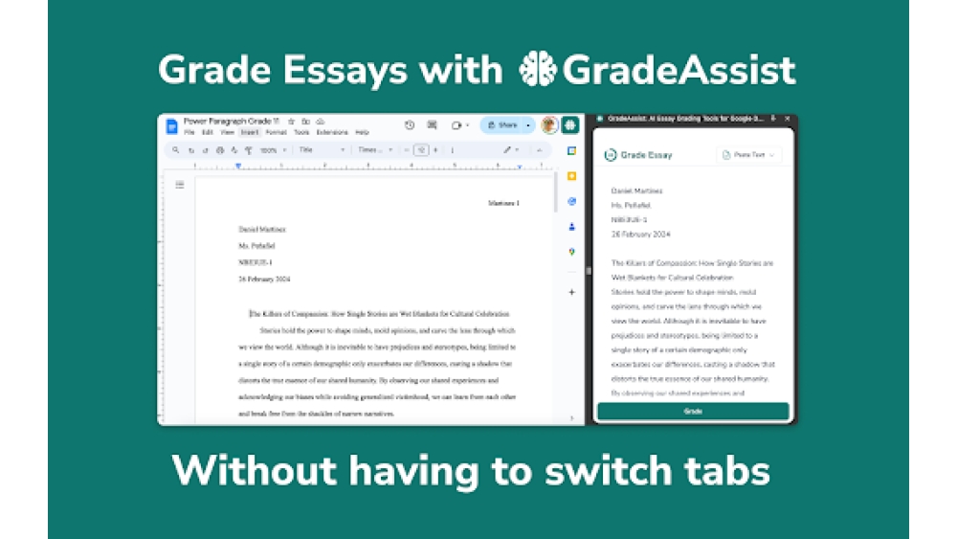The height and width of the screenshot is (539, 957).
Task: Open the Extensions menu
Action: click(x=332, y=132)
